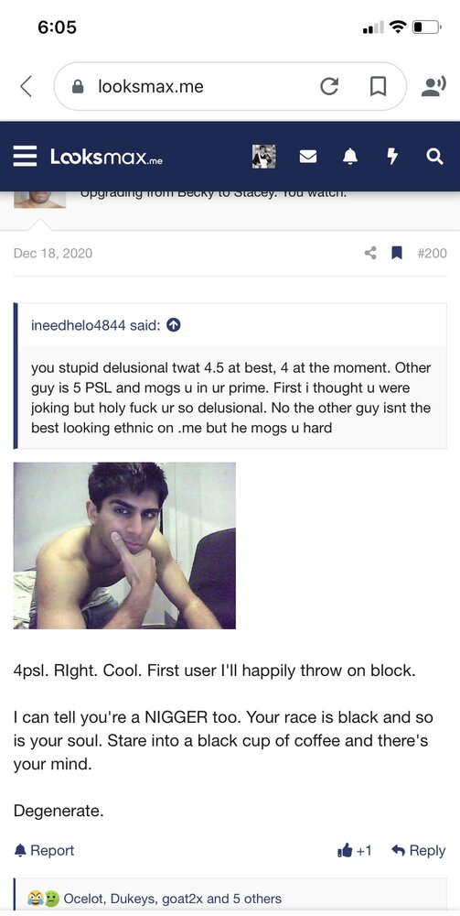Open the inbox envelope icon

pyautogui.click(x=308, y=157)
